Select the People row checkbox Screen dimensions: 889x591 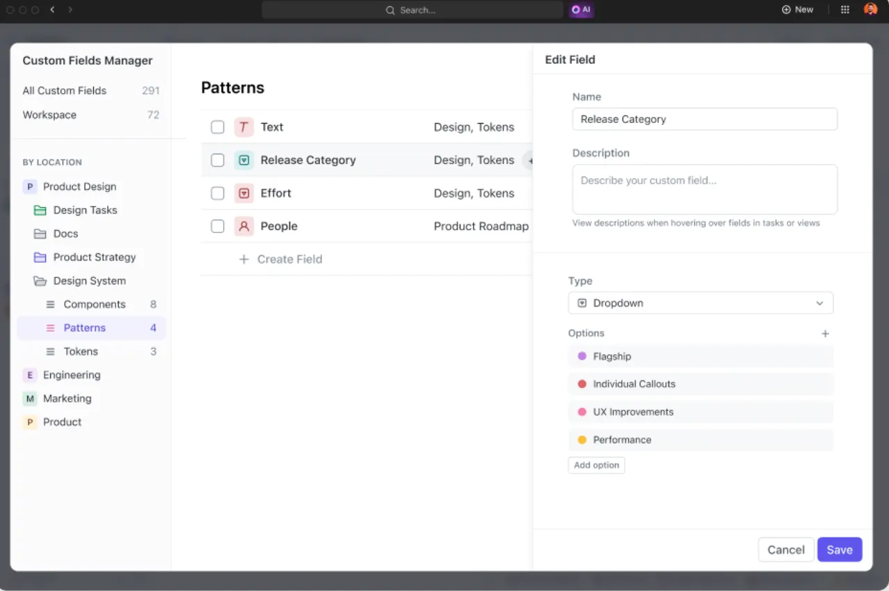(x=218, y=226)
